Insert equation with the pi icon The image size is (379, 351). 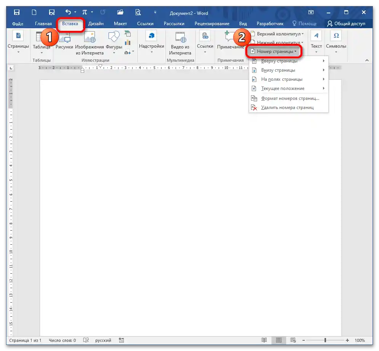[x=84, y=12]
